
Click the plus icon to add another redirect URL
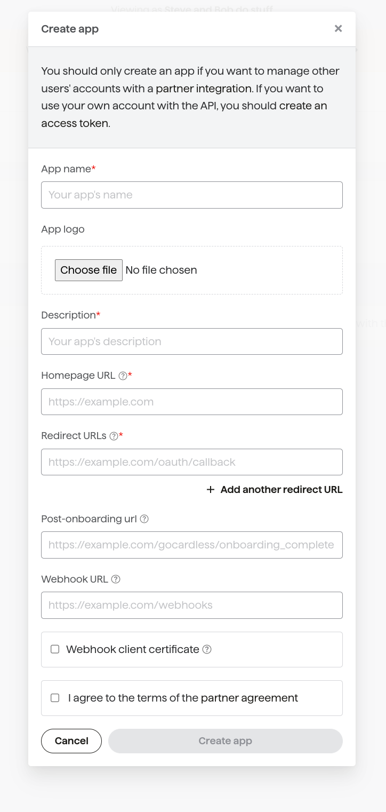pyautogui.click(x=210, y=490)
